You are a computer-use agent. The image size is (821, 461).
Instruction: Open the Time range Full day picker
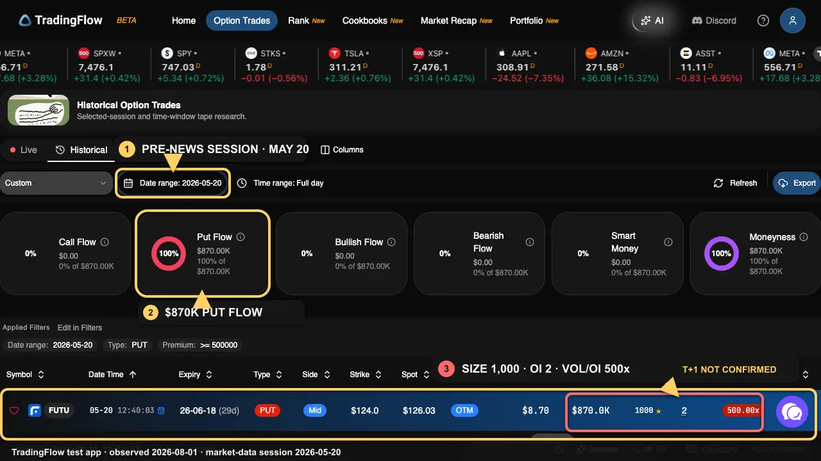(280, 183)
